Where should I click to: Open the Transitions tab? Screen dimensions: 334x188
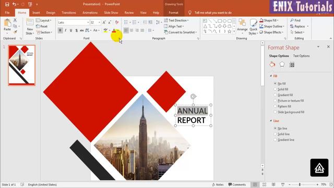[69, 13]
